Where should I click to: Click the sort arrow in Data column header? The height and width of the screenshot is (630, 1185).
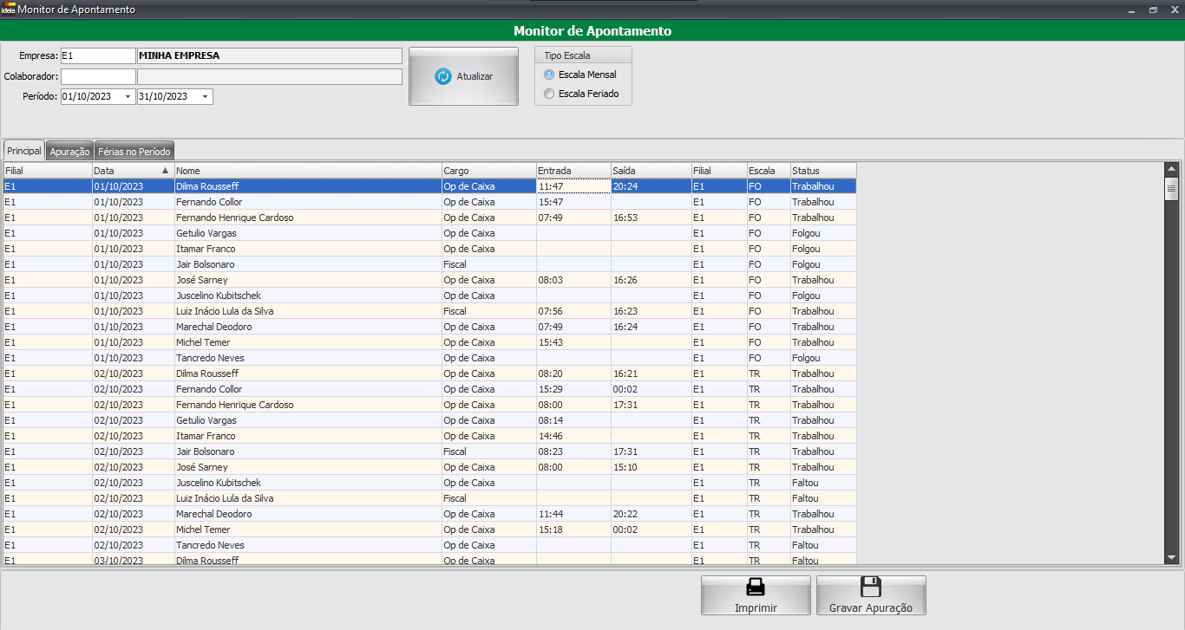tap(165, 171)
